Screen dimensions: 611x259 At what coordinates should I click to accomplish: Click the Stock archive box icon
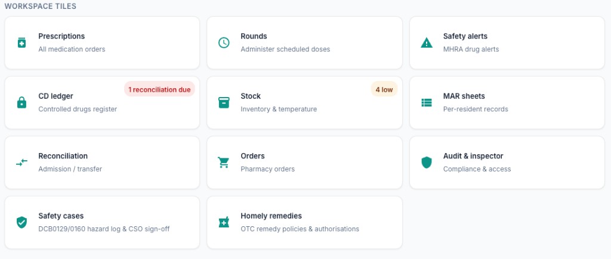[224, 102]
